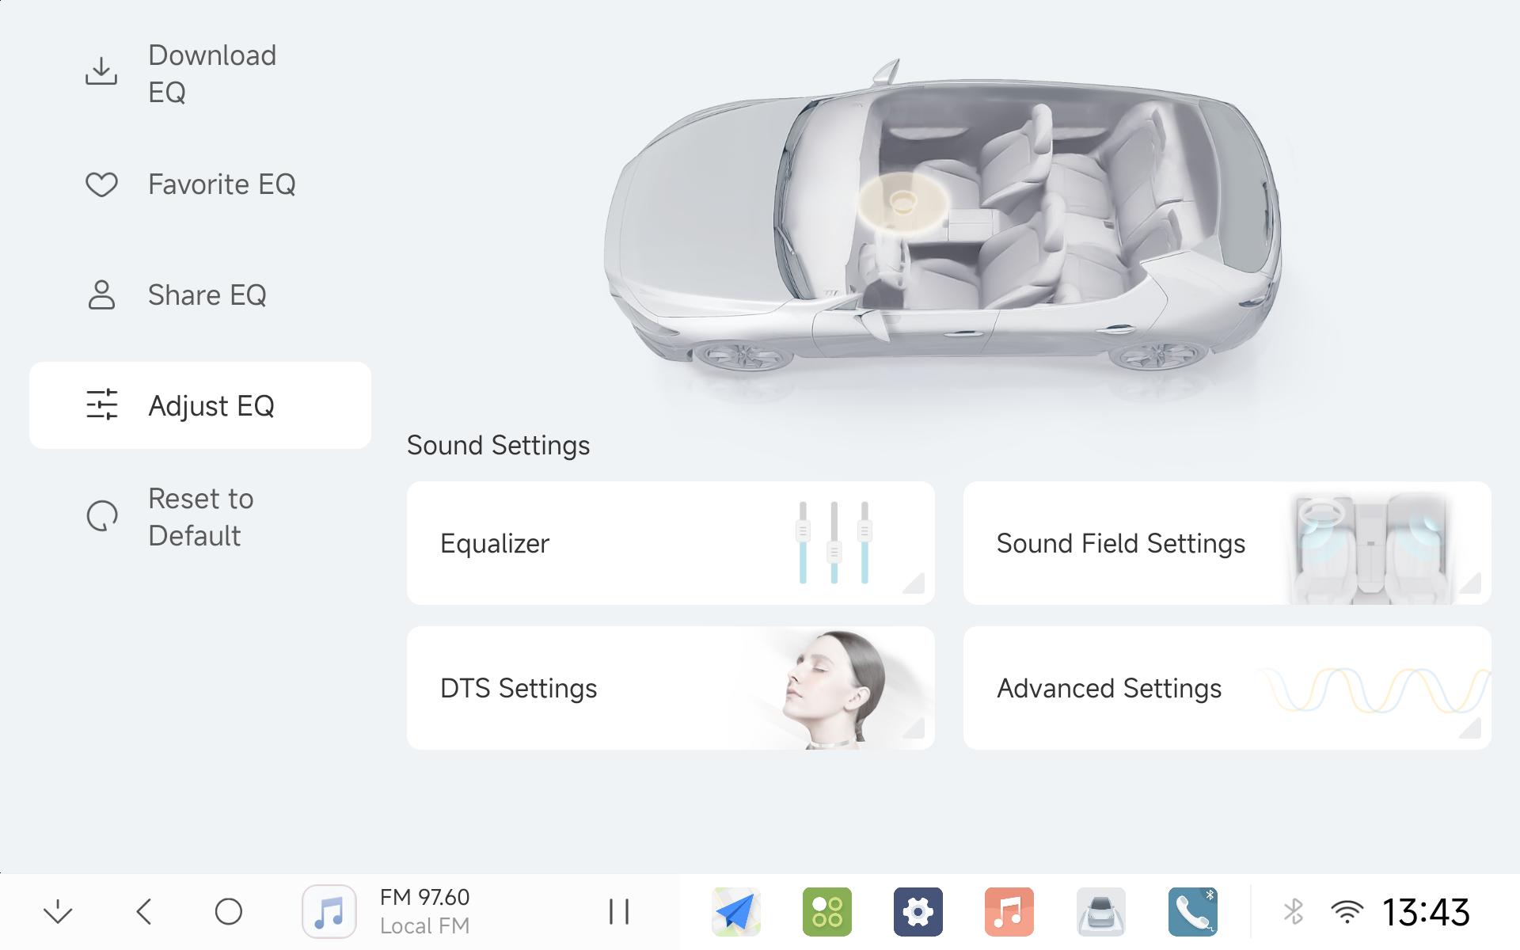Click the music note radio thumbnail
The width and height of the screenshot is (1520, 950).
(x=329, y=911)
